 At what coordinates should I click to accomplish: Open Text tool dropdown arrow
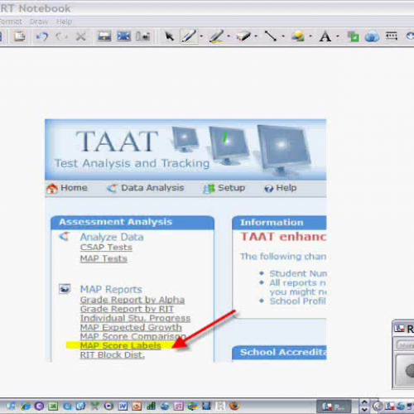tap(338, 36)
